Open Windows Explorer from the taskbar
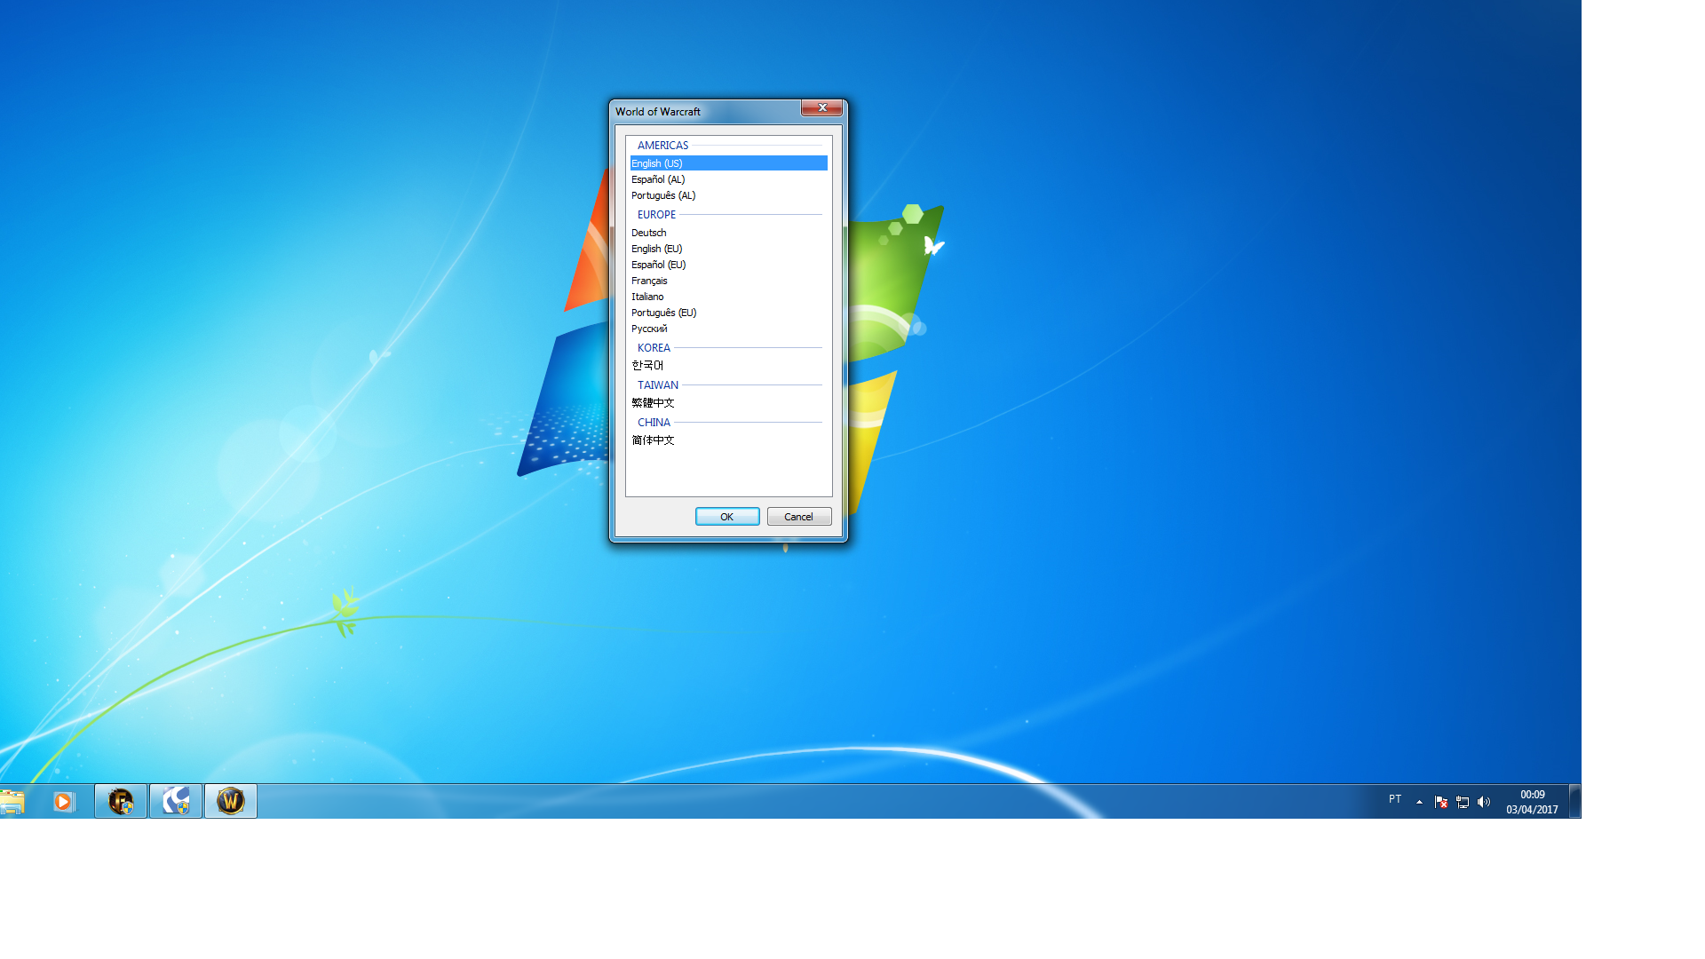The height and width of the screenshot is (959, 1705). point(12,802)
